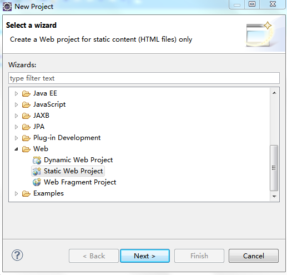
Task: Click the Examples folder icon
Action: pos(26,193)
